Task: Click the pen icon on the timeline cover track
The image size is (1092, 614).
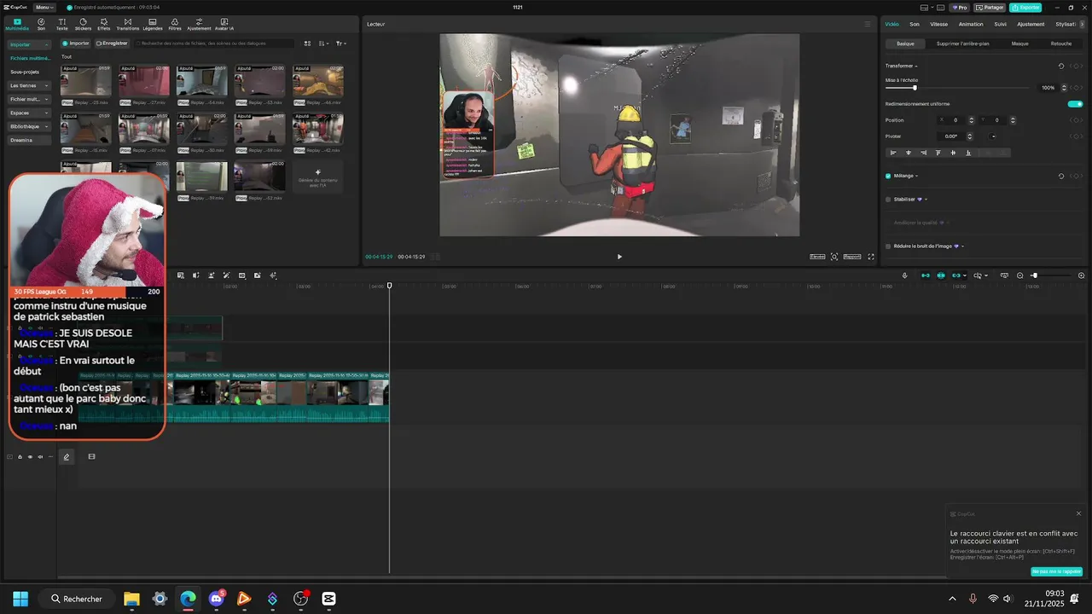Action: [67, 457]
